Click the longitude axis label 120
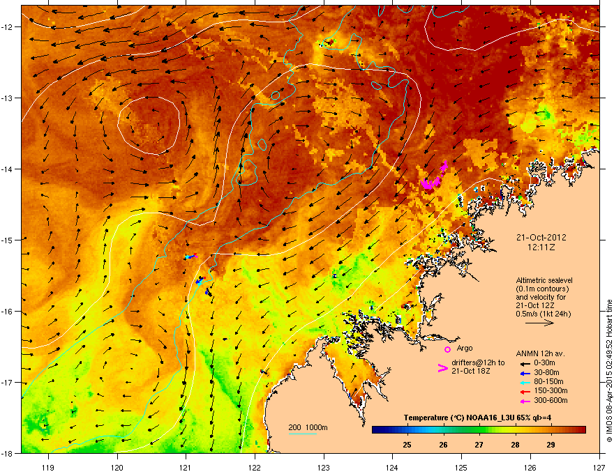Viewport: 614px width, 474px height. [x=117, y=467]
